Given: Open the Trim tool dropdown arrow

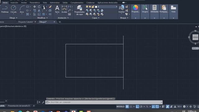Looking at the screenshot, I should pyautogui.click(x=46, y=7).
